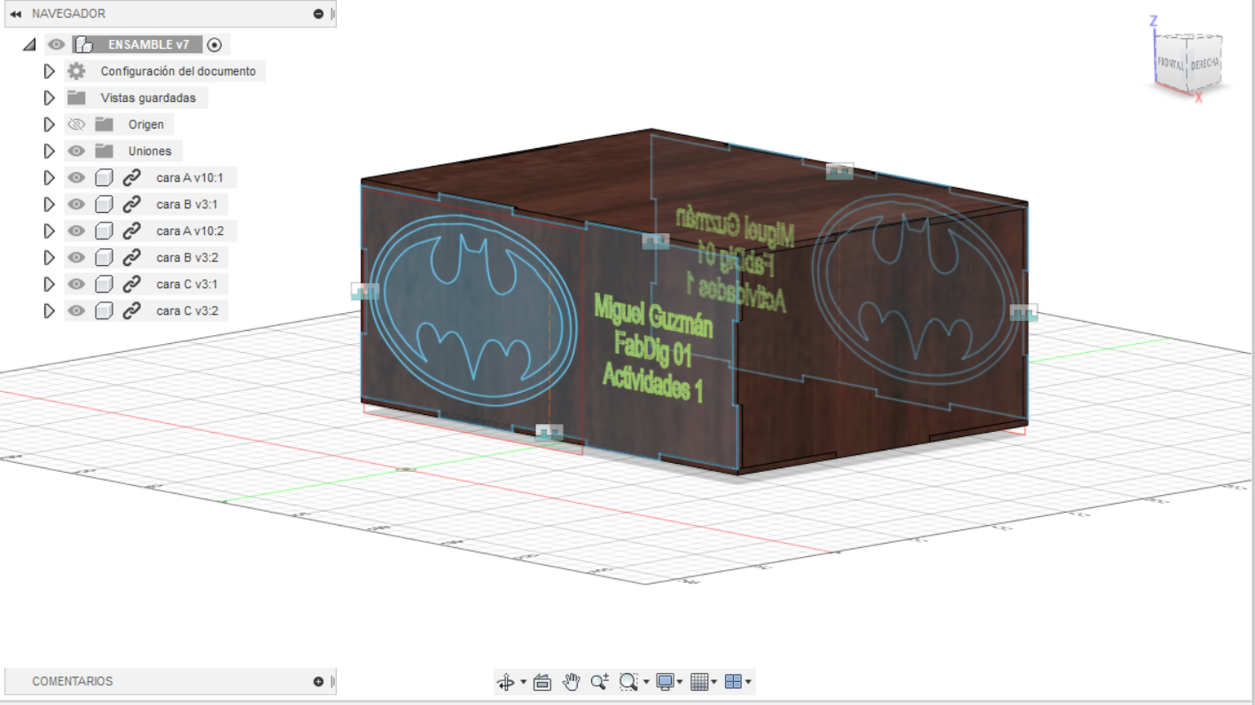This screenshot has width=1255, height=705.
Task: Select the Zoom tool
Action: point(600,681)
